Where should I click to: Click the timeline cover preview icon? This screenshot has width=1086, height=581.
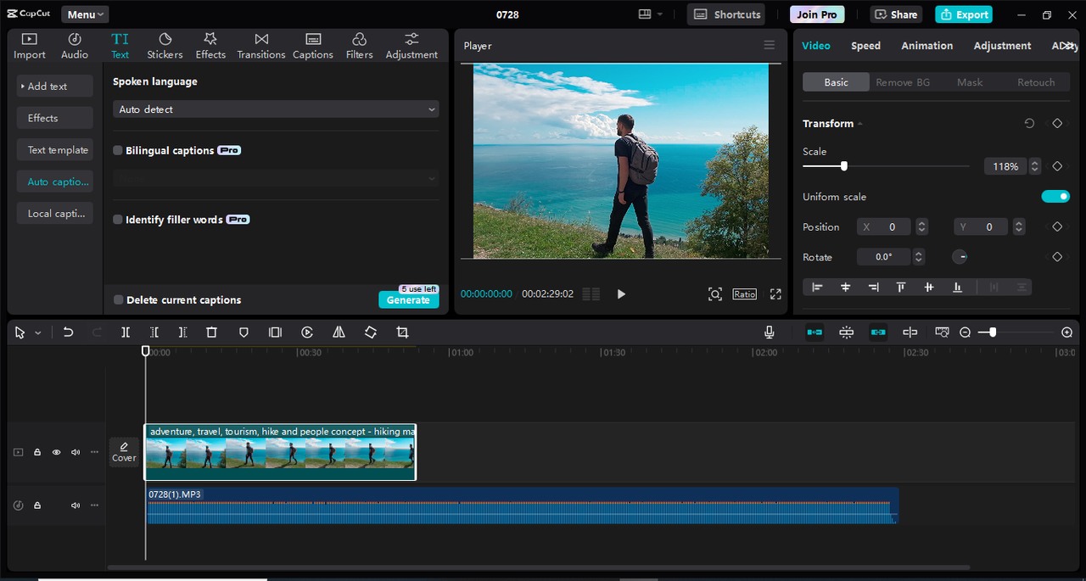(942, 332)
